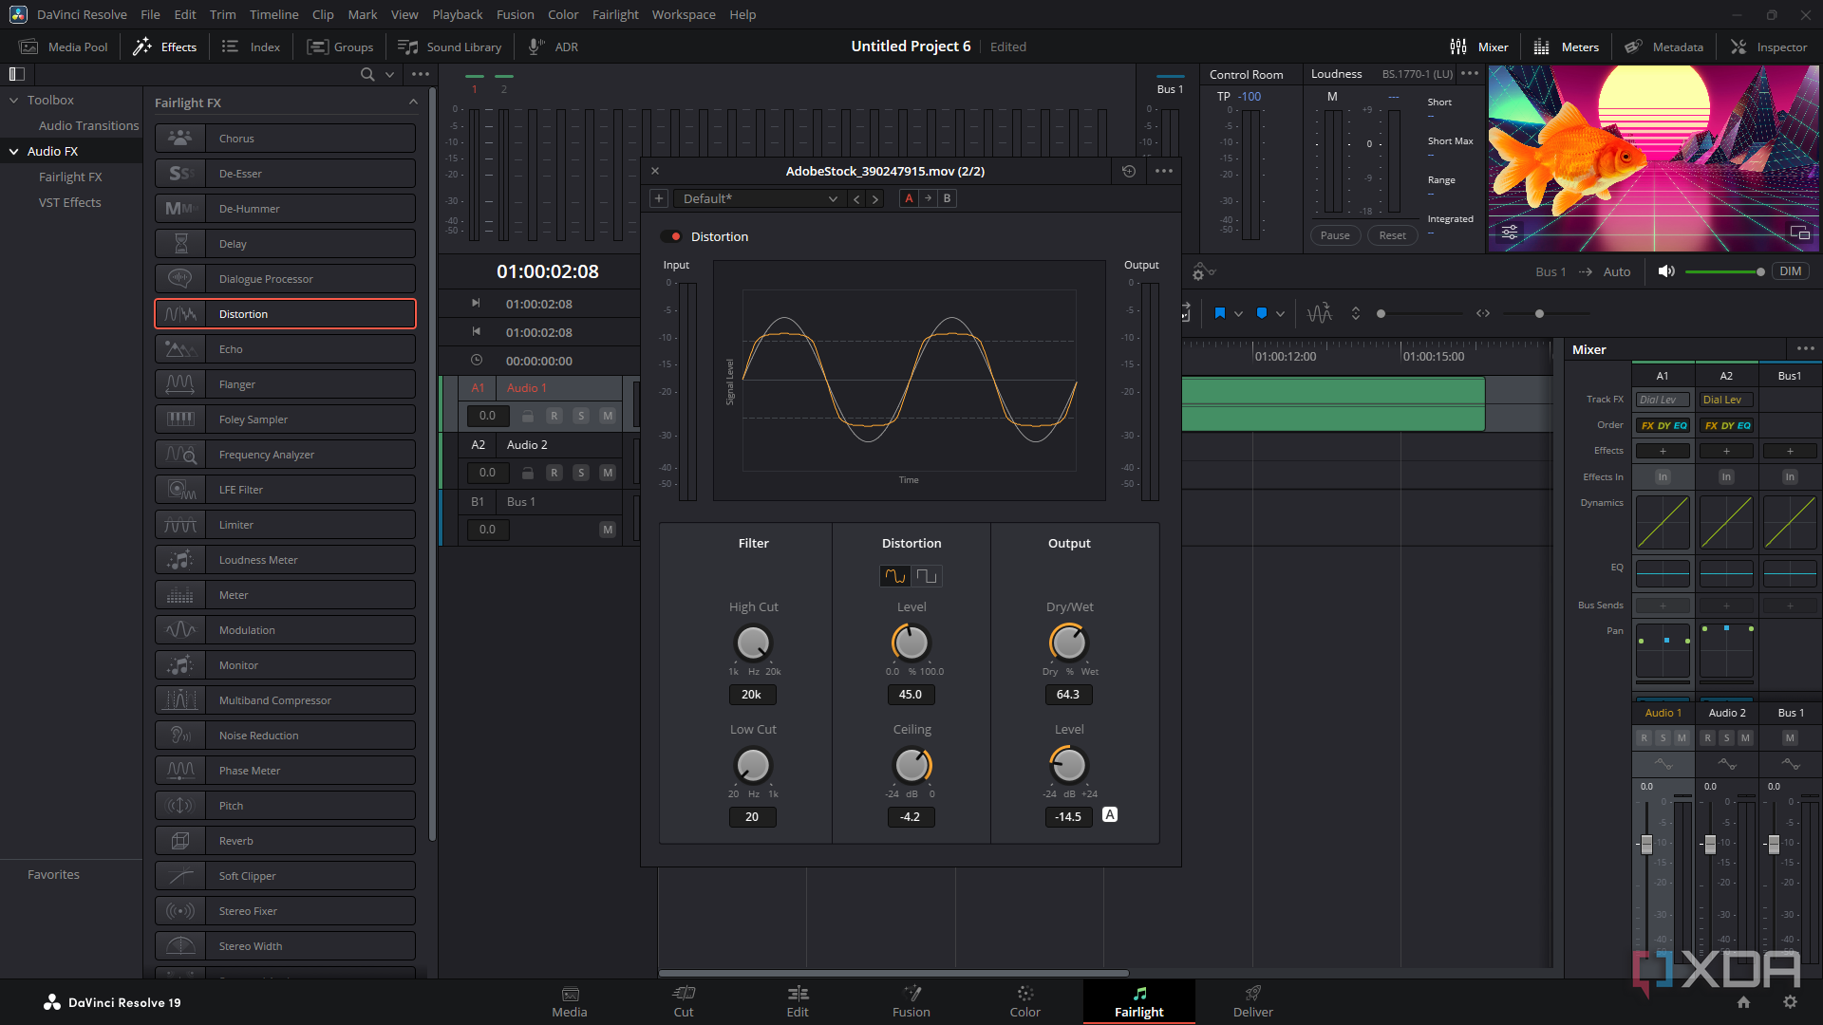Open the Default preset dropdown
This screenshot has height=1025, width=1823.
(760, 198)
